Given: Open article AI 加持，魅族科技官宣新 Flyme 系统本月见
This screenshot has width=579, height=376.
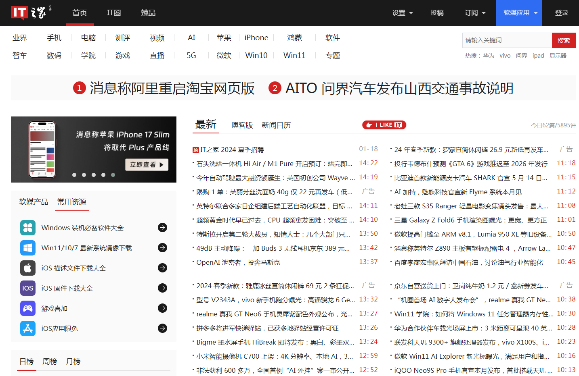Looking at the screenshot, I should pyautogui.click(x=458, y=192).
